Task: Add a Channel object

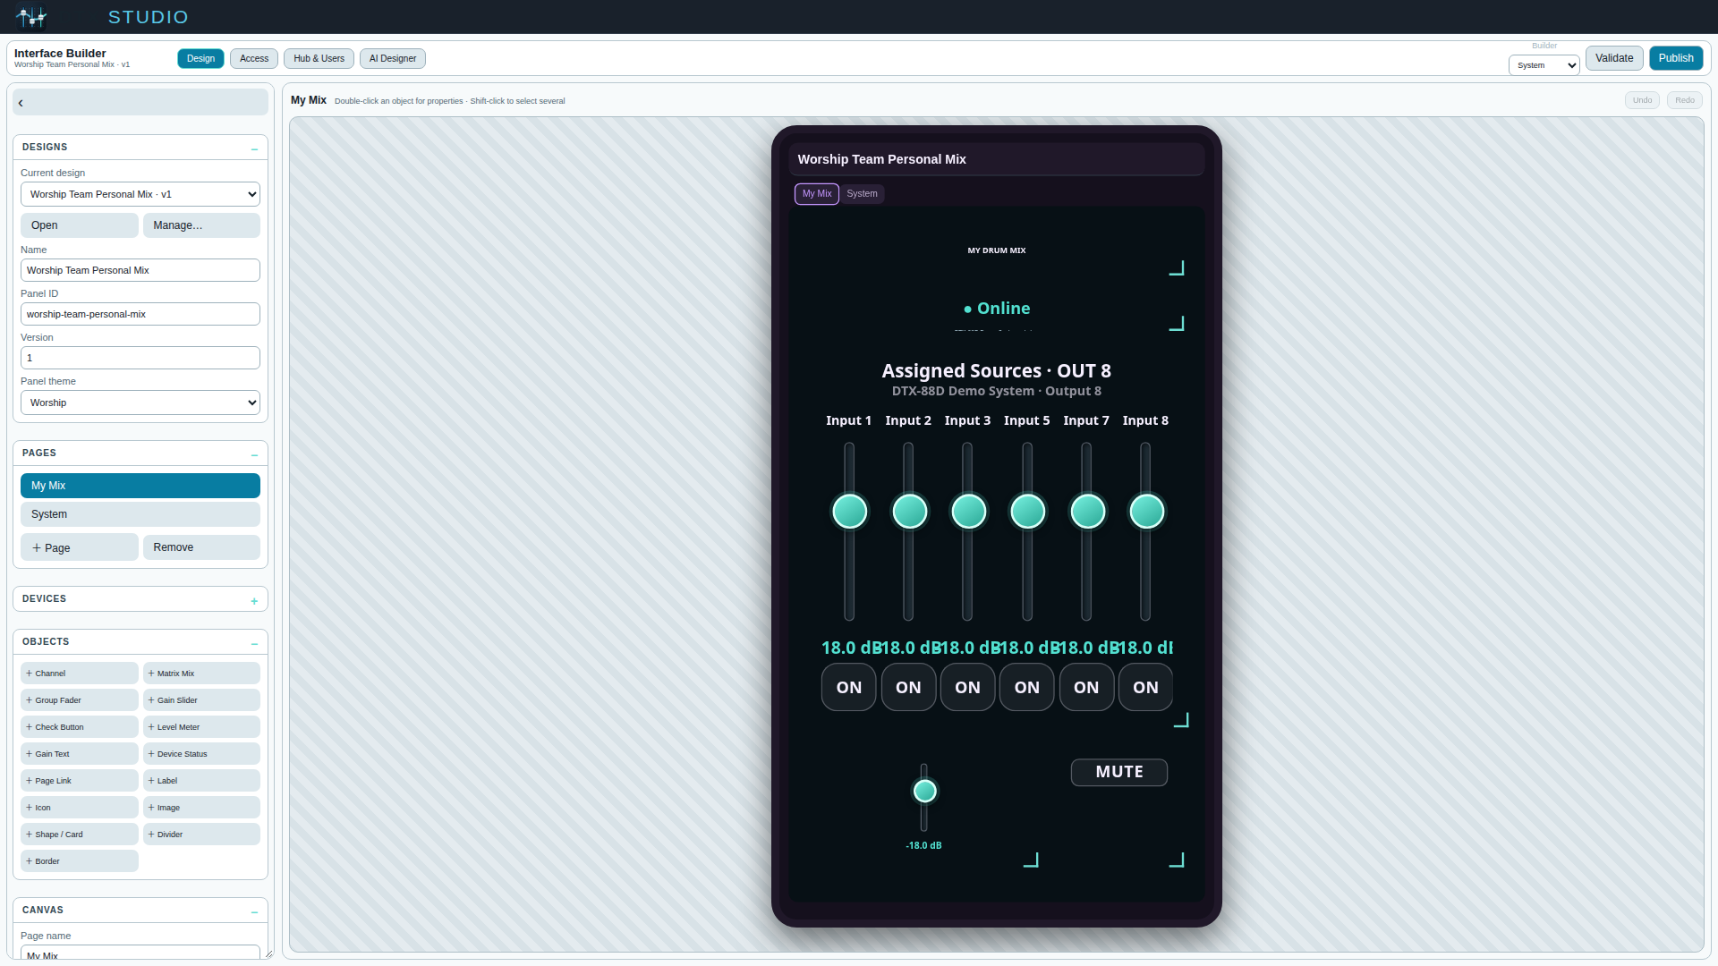Action: click(x=80, y=674)
